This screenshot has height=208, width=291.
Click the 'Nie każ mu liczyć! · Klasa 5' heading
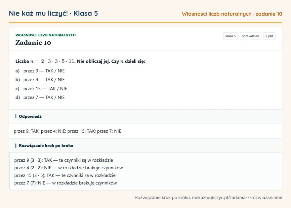pyautogui.click(x=53, y=13)
